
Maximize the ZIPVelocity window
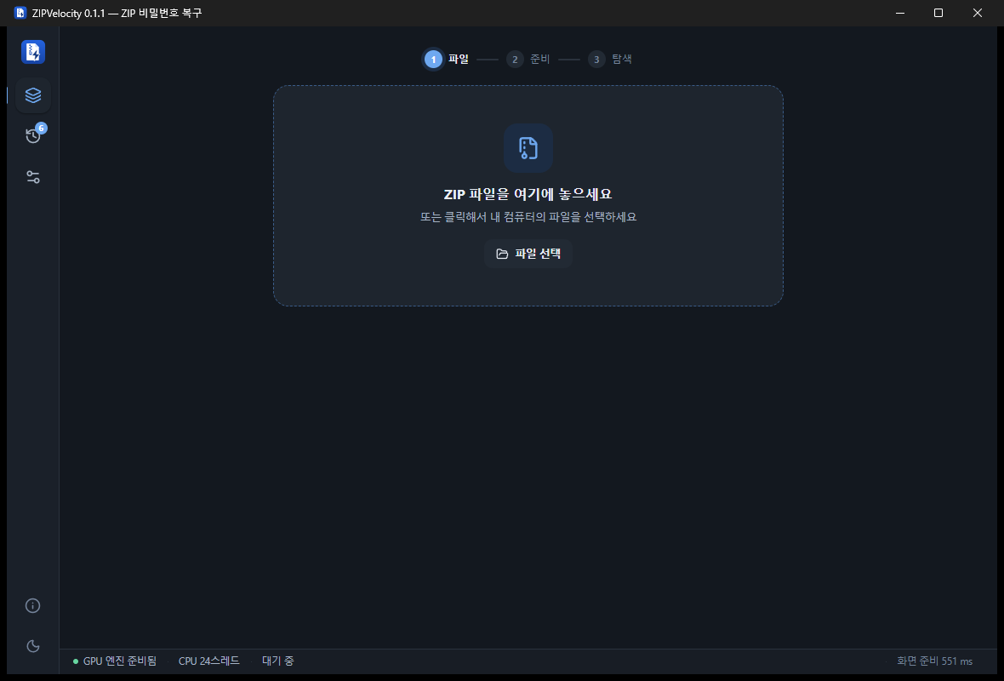[938, 13]
